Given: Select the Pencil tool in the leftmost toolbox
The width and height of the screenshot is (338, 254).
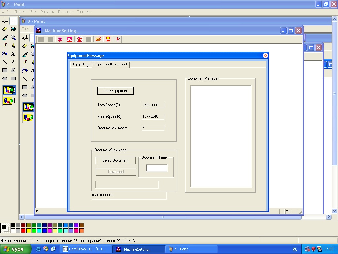Looking at the screenshot, I should tap(5, 46).
